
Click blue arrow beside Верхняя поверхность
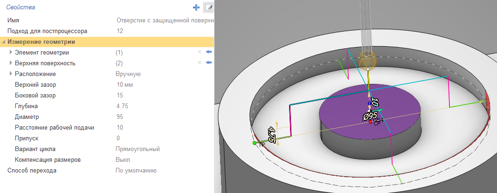208,63
